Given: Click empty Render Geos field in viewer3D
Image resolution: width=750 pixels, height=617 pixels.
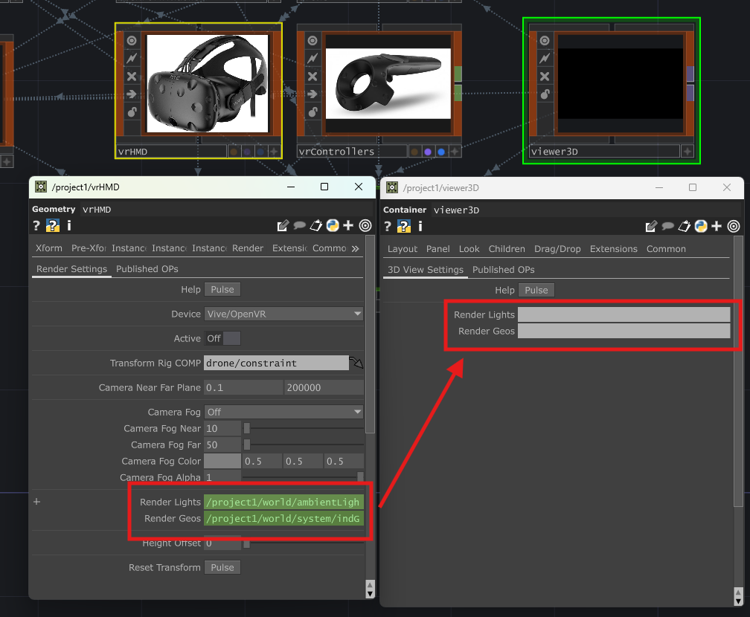Looking at the screenshot, I should coord(624,331).
